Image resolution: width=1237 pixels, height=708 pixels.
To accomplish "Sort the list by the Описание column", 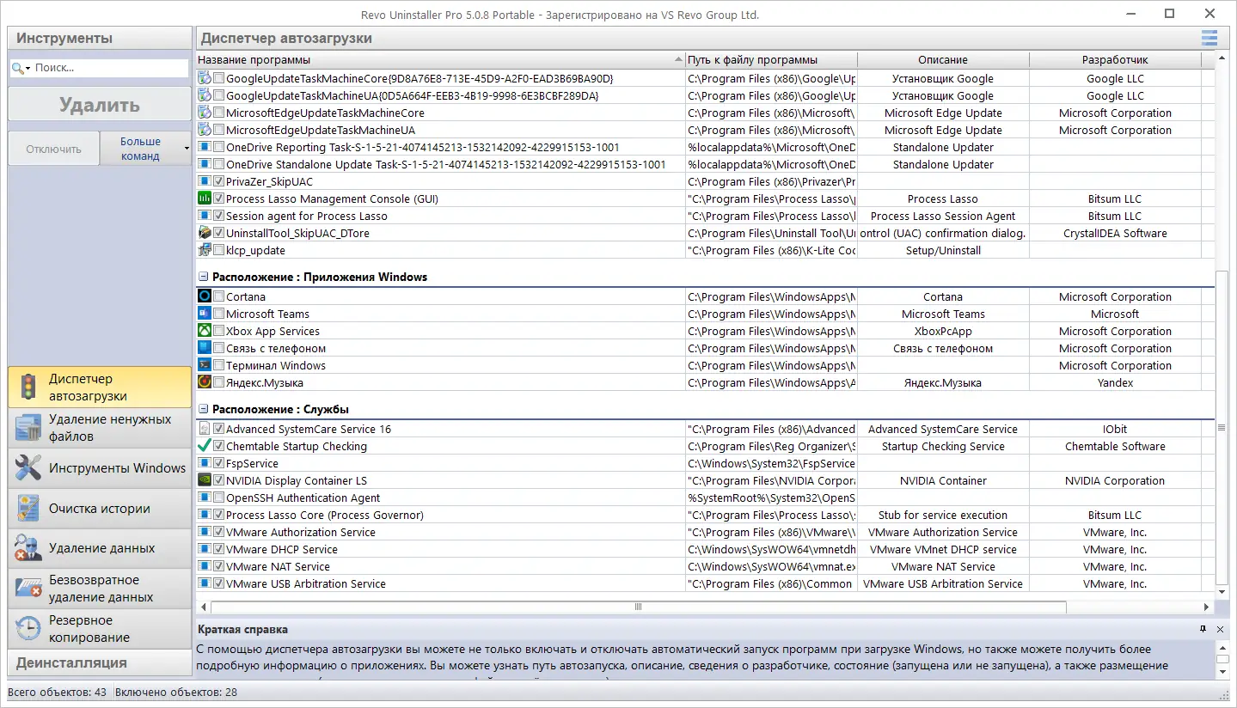I will click(x=943, y=60).
